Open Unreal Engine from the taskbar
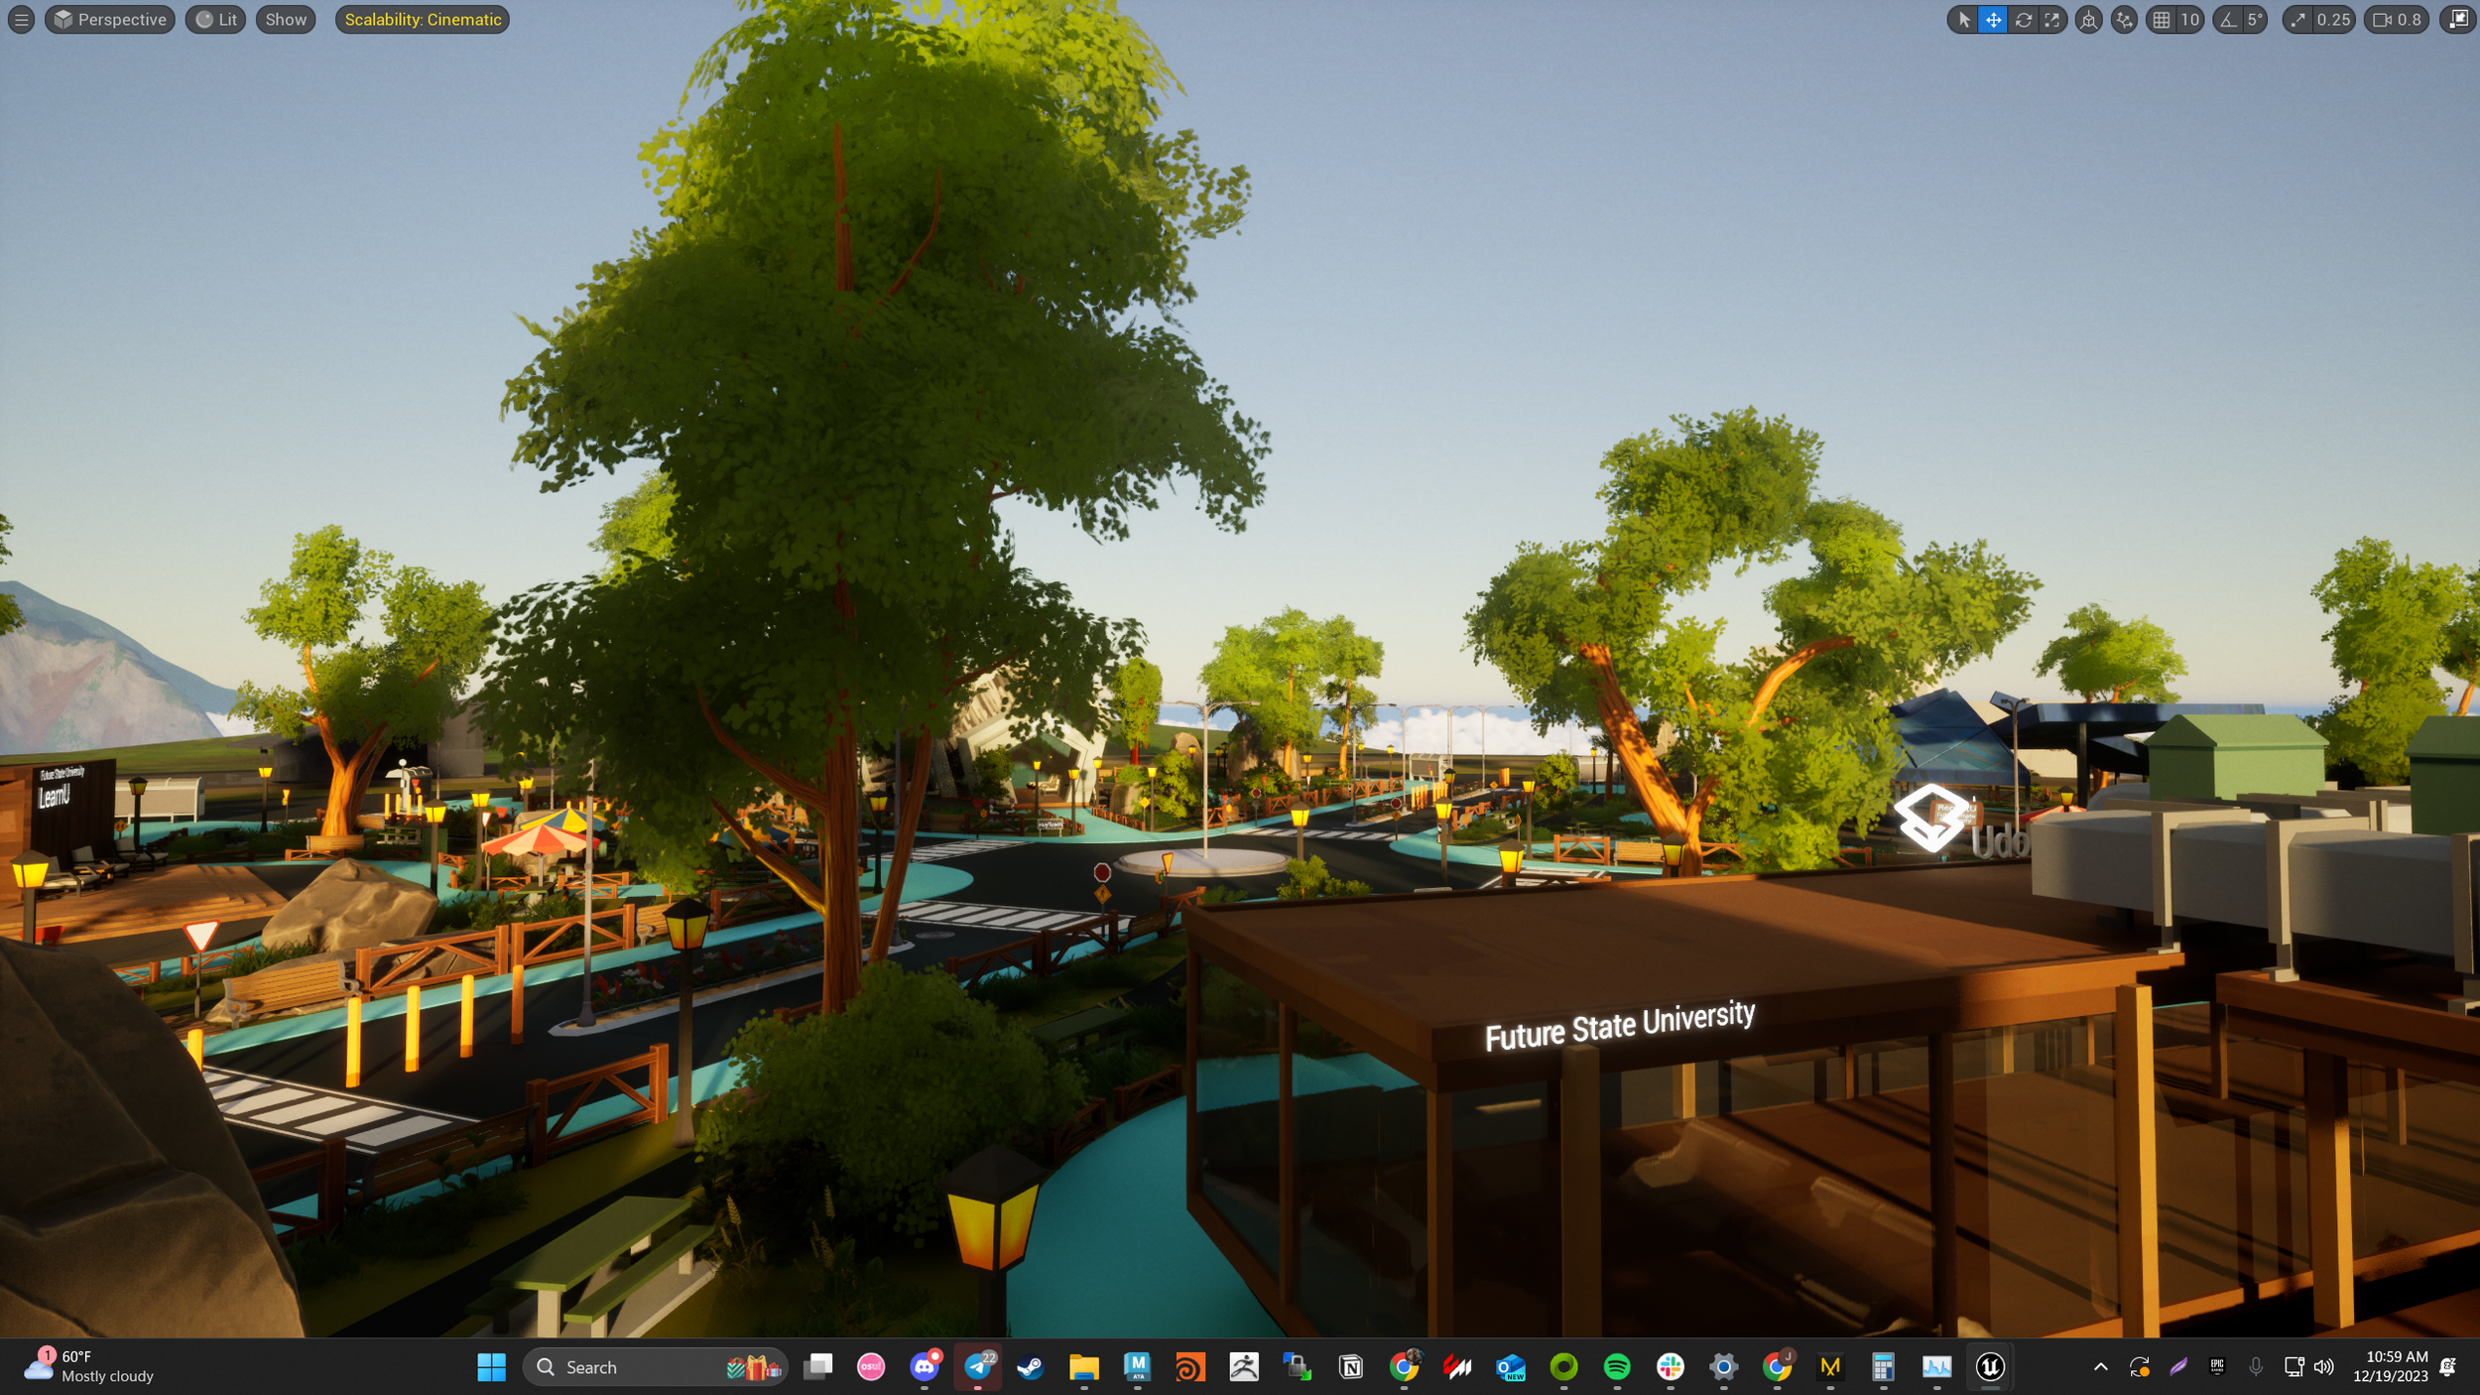 (1990, 1366)
